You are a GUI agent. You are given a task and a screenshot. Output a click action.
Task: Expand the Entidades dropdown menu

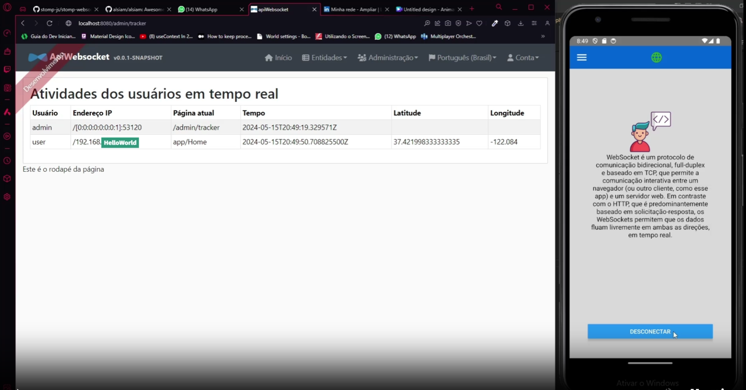click(x=324, y=58)
